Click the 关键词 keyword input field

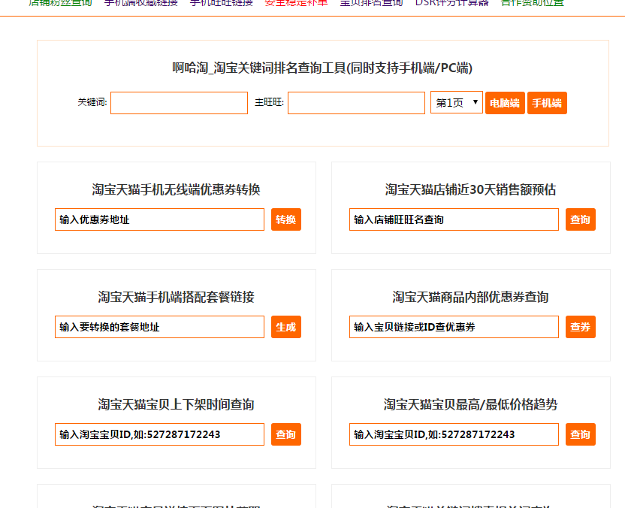(179, 103)
